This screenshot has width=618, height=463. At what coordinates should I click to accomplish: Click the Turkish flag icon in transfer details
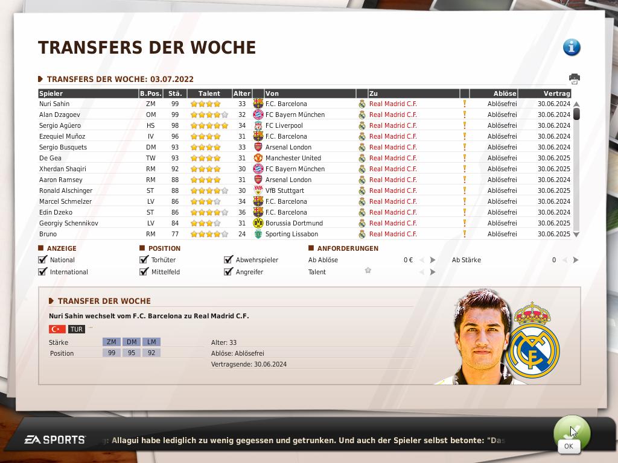click(x=57, y=329)
